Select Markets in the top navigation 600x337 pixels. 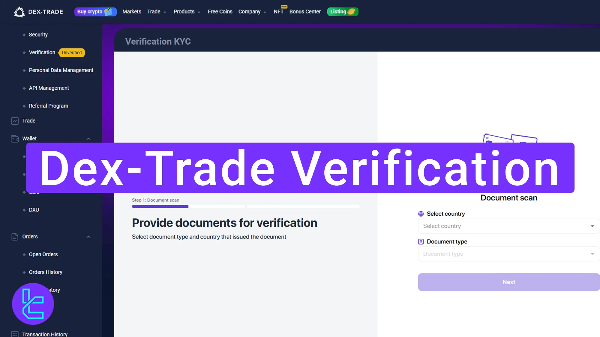pyautogui.click(x=132, y=12)
